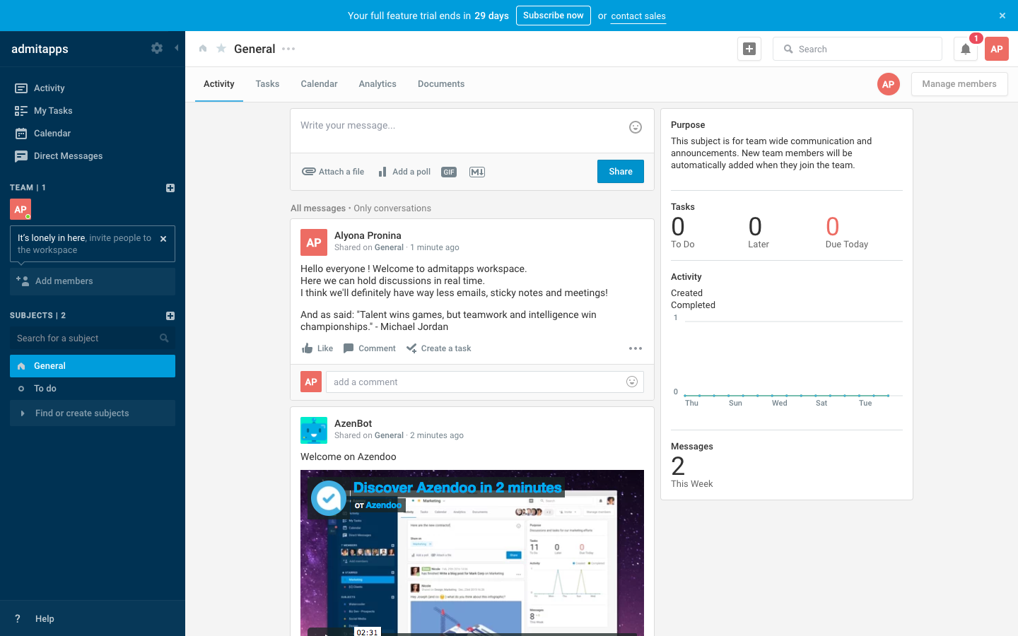Filter to Only conversations
Screen dimensions: 1018x636
[x=392, y=208]
